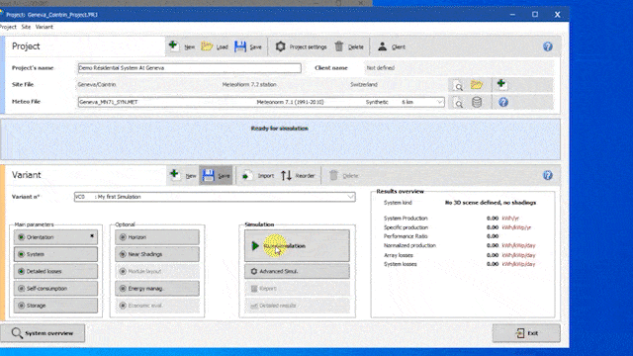Open the System overview button
Screen dimensions: 633x356
(43, 333)
